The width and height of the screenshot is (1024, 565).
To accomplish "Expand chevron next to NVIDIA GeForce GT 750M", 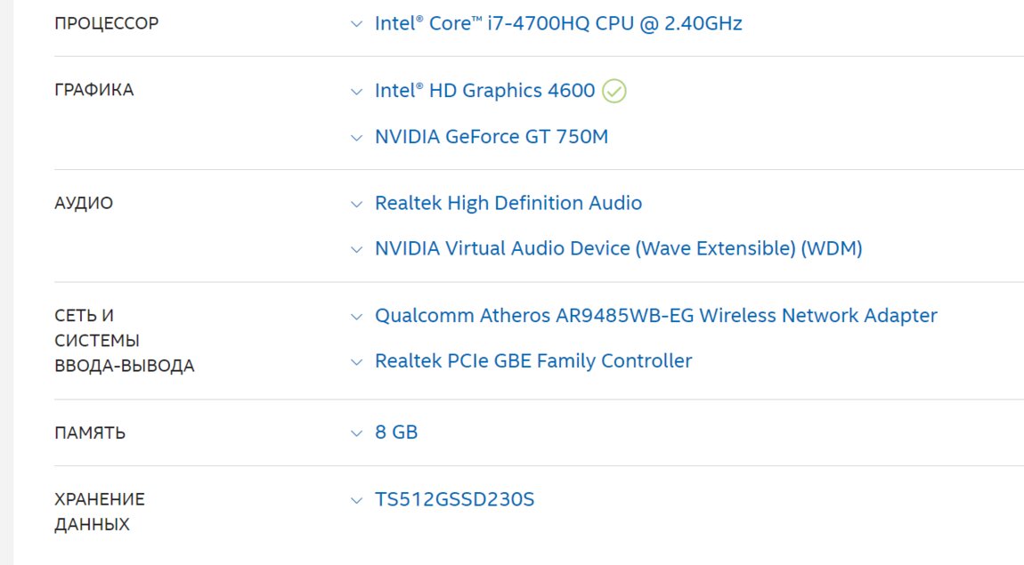I will [357, 138].
